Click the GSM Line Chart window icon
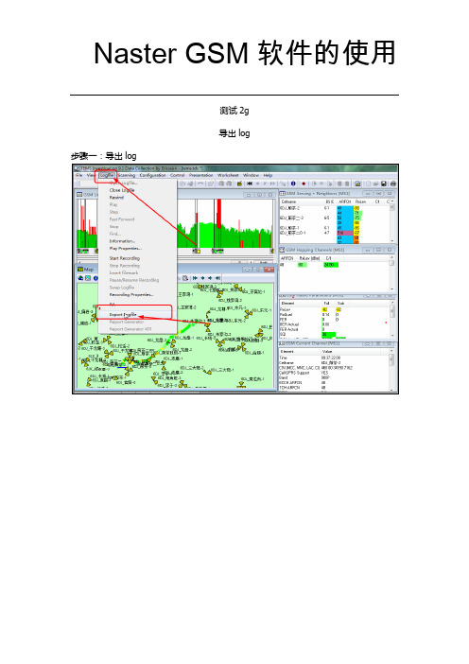This screenshot has height=664, width=469. [x=79, y=194]
